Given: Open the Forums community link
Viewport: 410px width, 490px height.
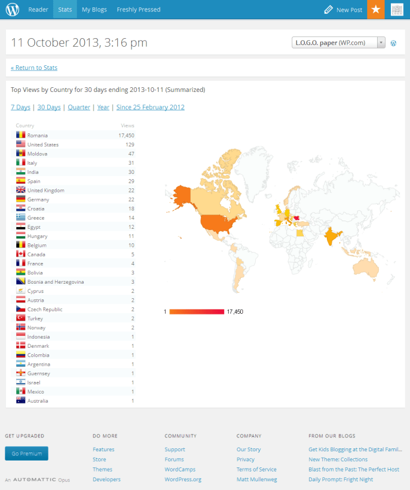Looking at the screenshot, I should (x=174, y=459).
